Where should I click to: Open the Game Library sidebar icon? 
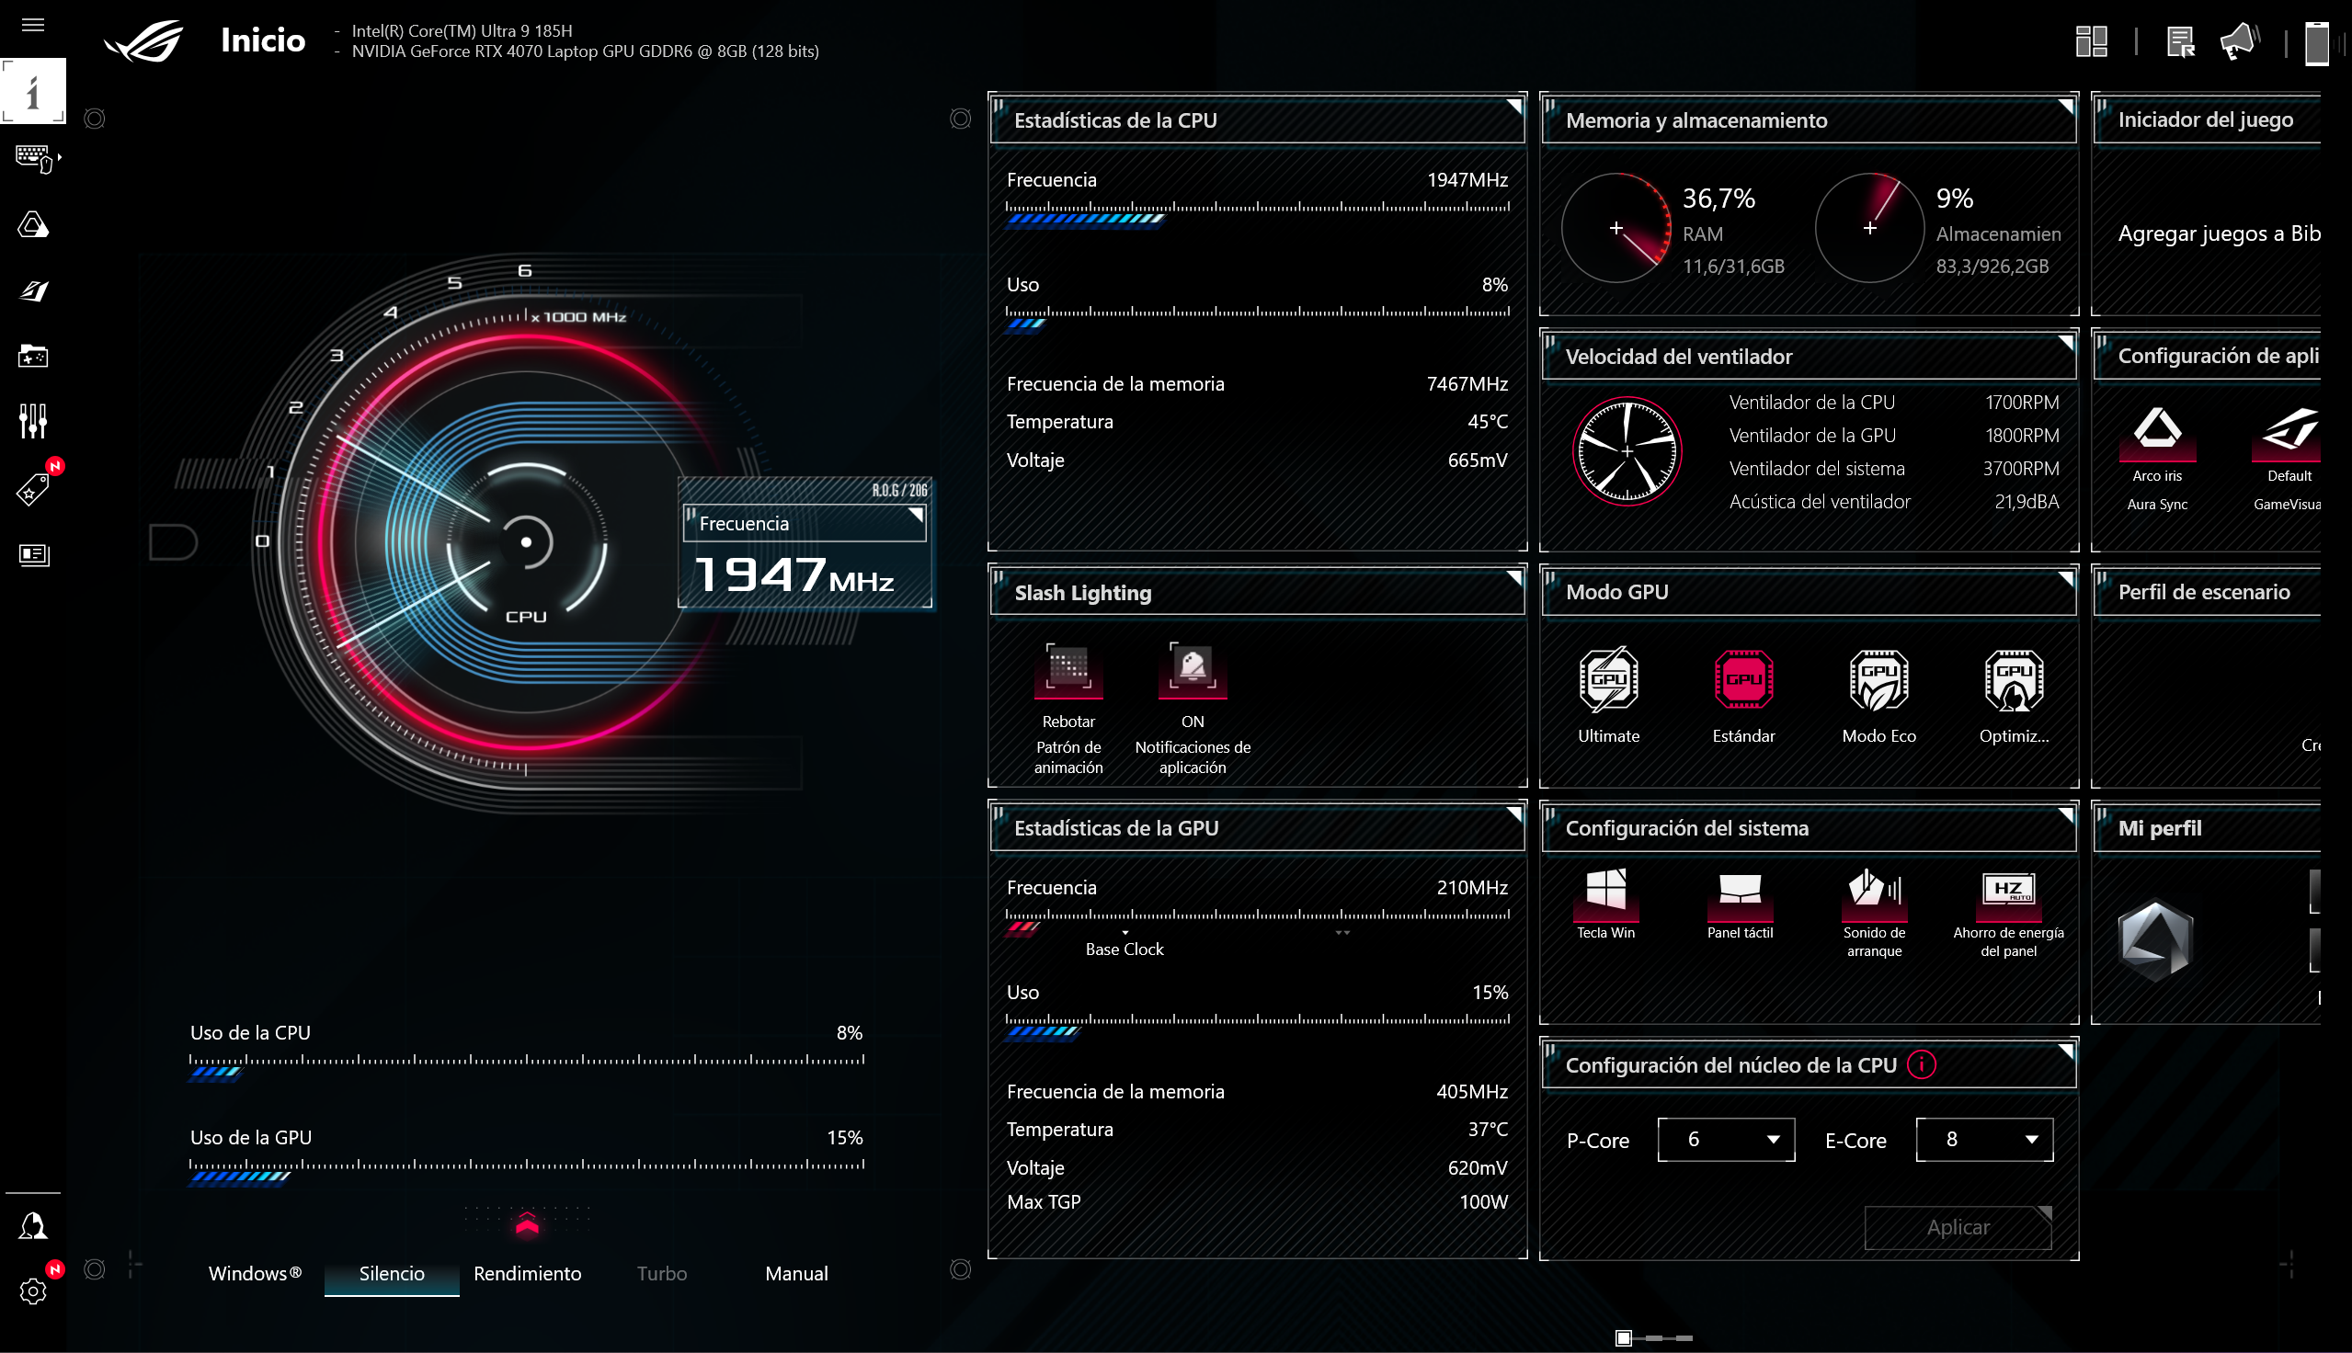32,356
